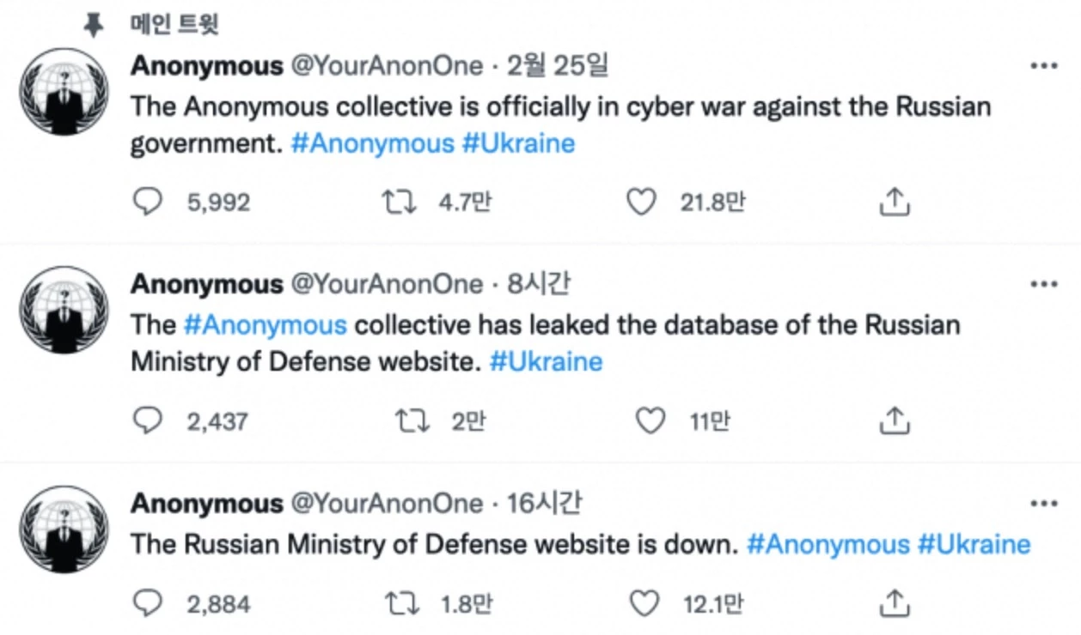Viewport: 1081px width, 635px height.
Task: Open more options for the 8시간 tweet
Action: [x=1043, y=284]
